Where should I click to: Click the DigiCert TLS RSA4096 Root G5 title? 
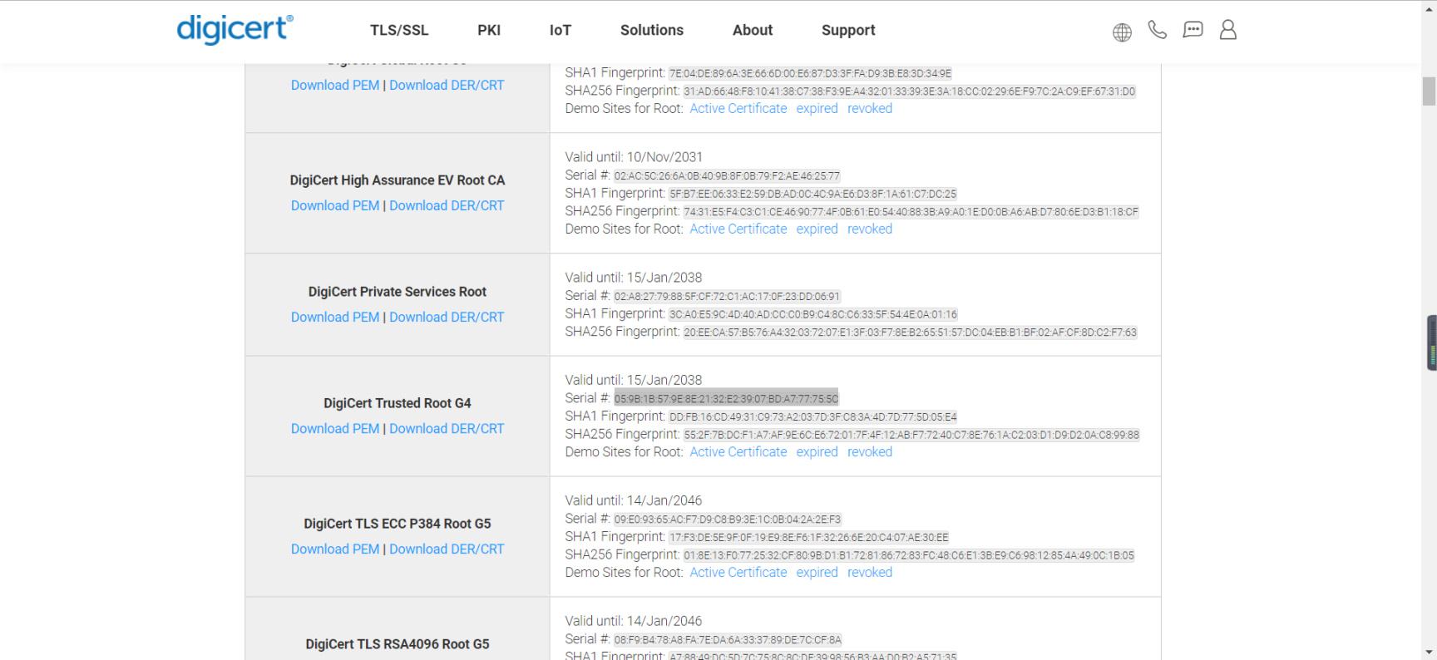point(398,644)
